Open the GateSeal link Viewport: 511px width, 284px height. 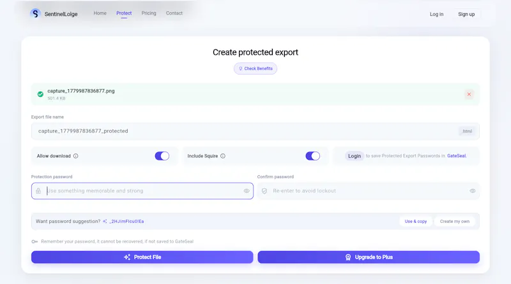pyautogui.click(x=456, y=156)
